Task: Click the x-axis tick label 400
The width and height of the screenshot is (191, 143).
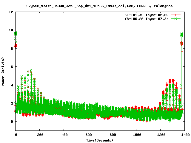Action: [64, 135]
